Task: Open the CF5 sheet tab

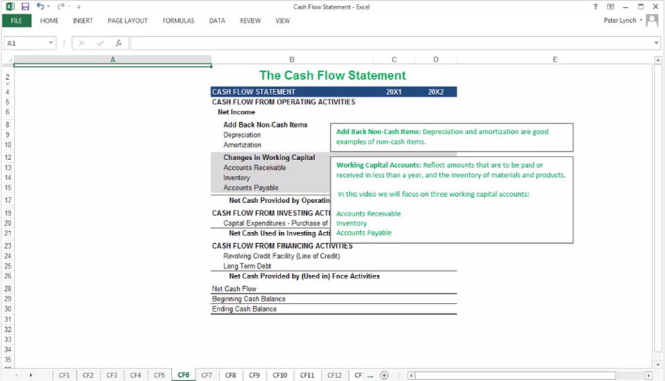Action: pos(159,375)
